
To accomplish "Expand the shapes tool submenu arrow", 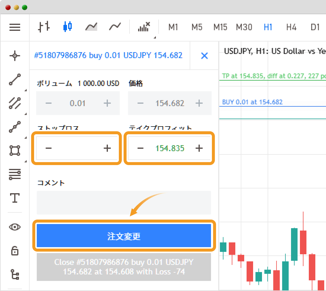I will click(x=26, y=161).
